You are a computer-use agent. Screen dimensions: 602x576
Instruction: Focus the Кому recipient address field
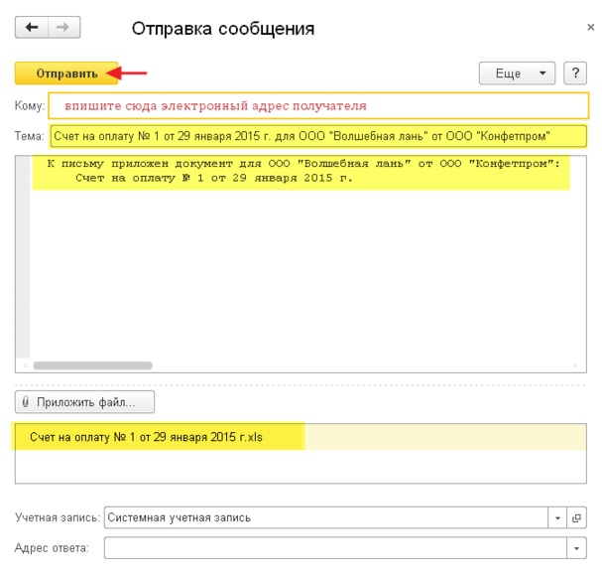[x=318, y=105]
